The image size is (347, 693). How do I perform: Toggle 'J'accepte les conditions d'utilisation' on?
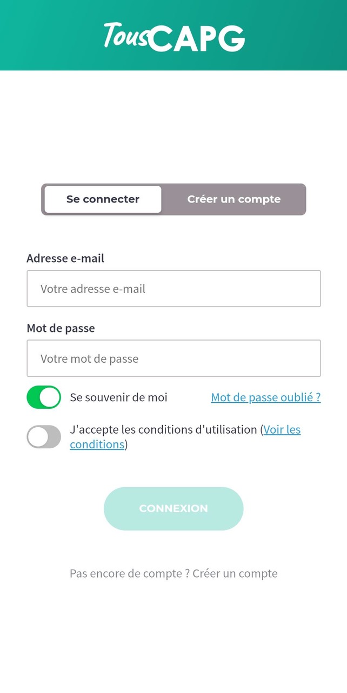43,436
